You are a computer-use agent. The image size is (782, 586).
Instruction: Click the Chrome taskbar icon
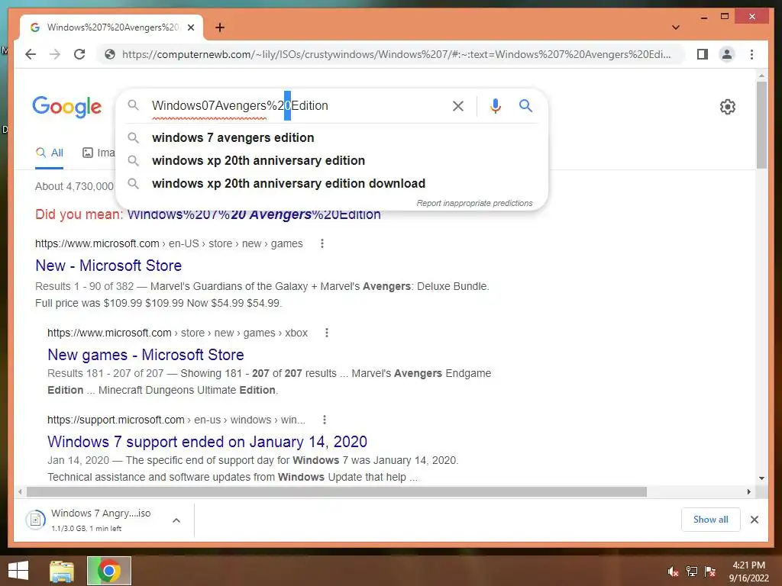point(109,571)
